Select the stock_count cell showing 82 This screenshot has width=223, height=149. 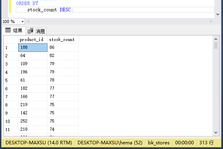[x=63, y=56]
